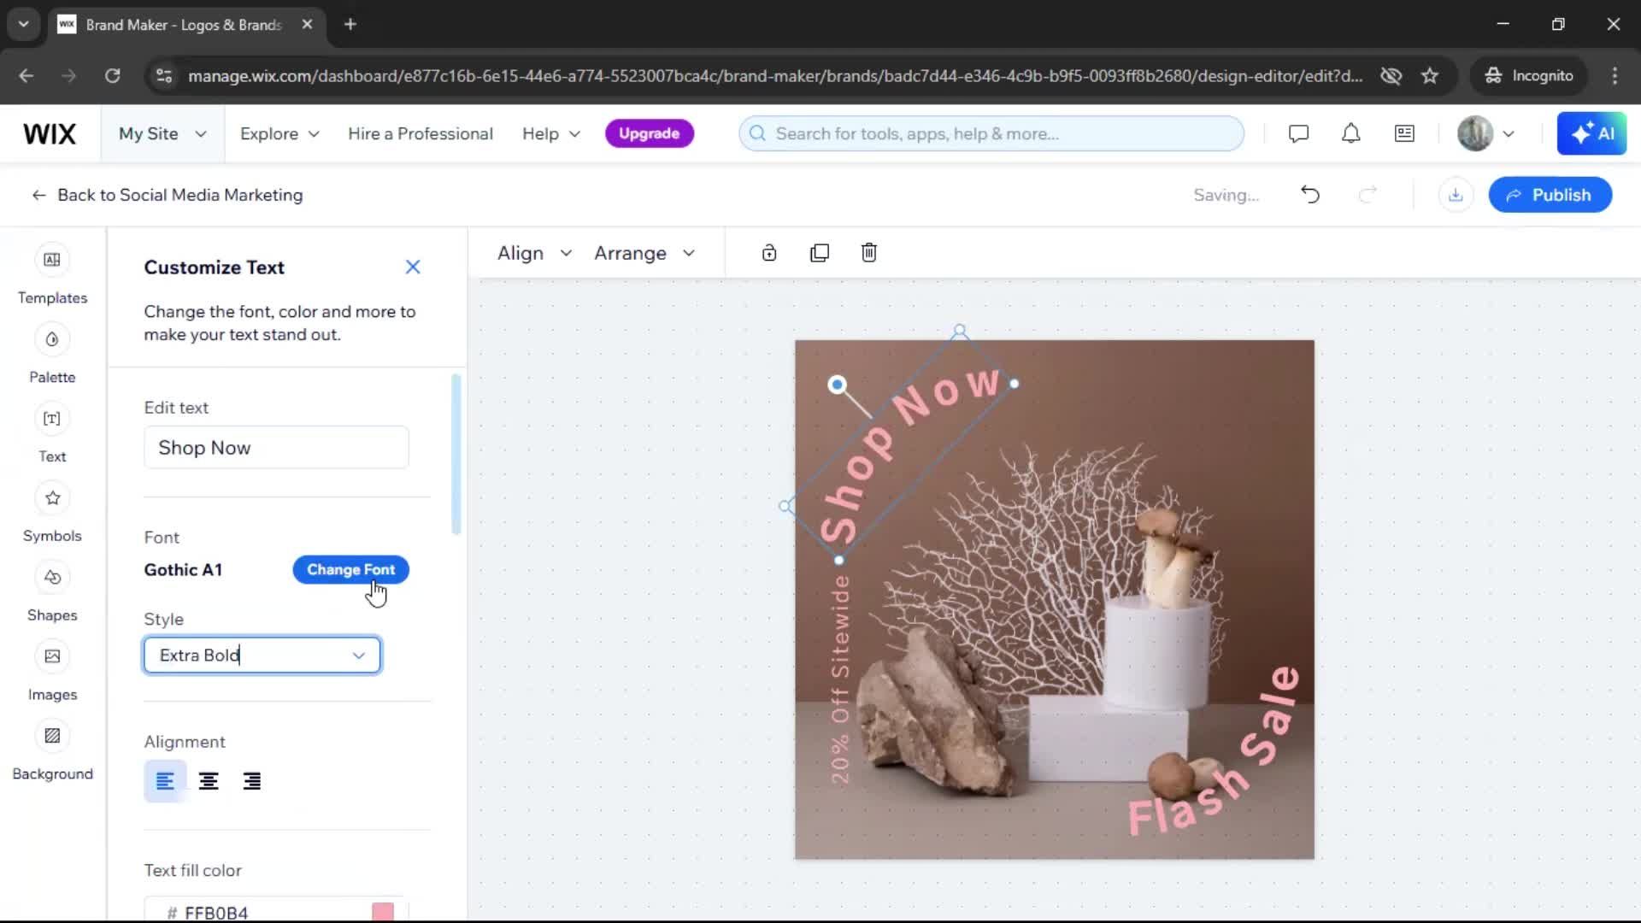The width and height of the screenshot is (1641, 923).
Task: Click the Incognito indicator
Action: pos(1530,76)
